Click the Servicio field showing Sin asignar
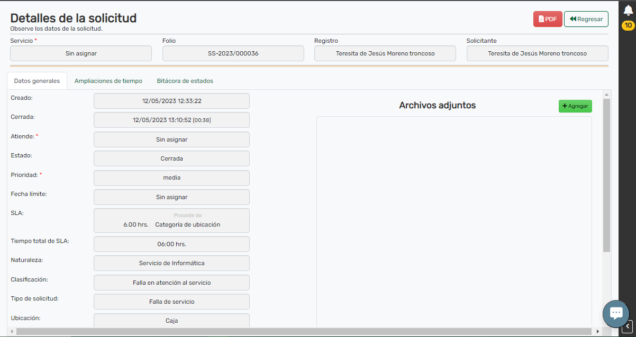Screen dimensions: 636x337 click(81, 53)
